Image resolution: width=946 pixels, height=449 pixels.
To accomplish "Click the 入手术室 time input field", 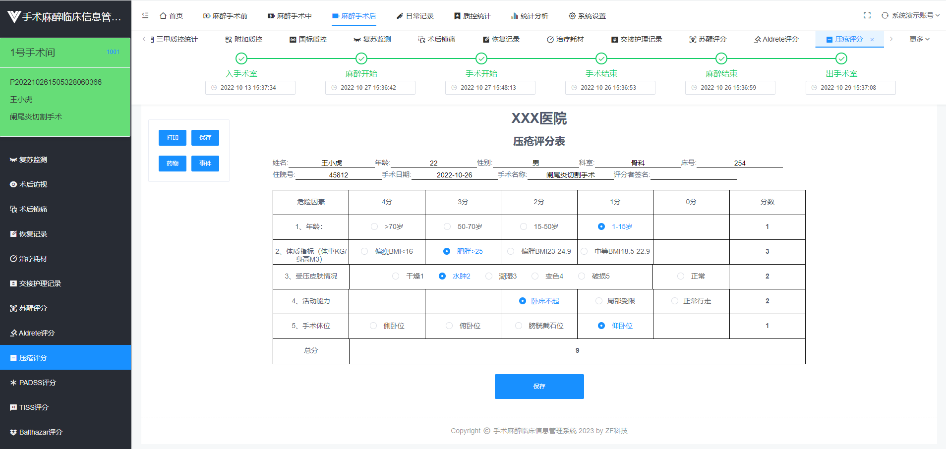I will (x=250, y=87).
